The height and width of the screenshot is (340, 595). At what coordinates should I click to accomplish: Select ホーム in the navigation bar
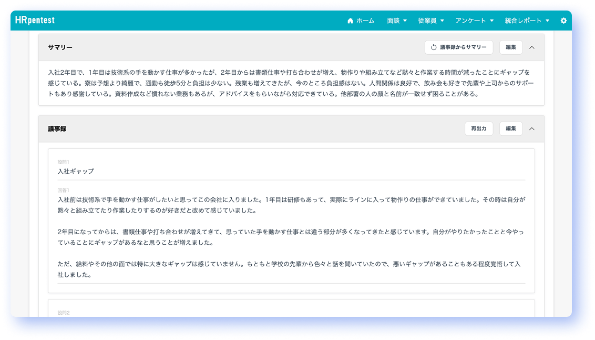364,21
